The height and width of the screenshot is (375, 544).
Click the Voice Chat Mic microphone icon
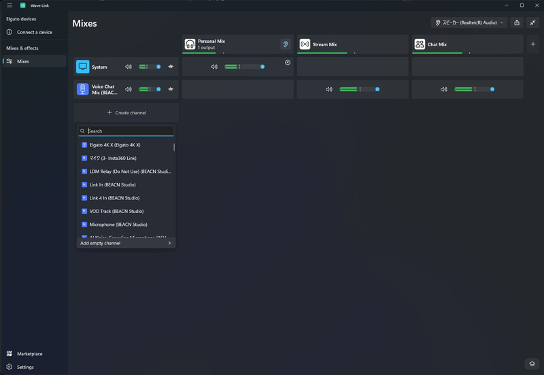tap(82, 89)
